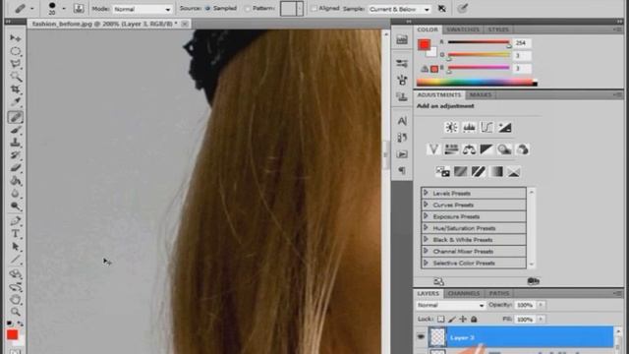
Task: Open the healing Mode dropdown
Action: point(142,9)
